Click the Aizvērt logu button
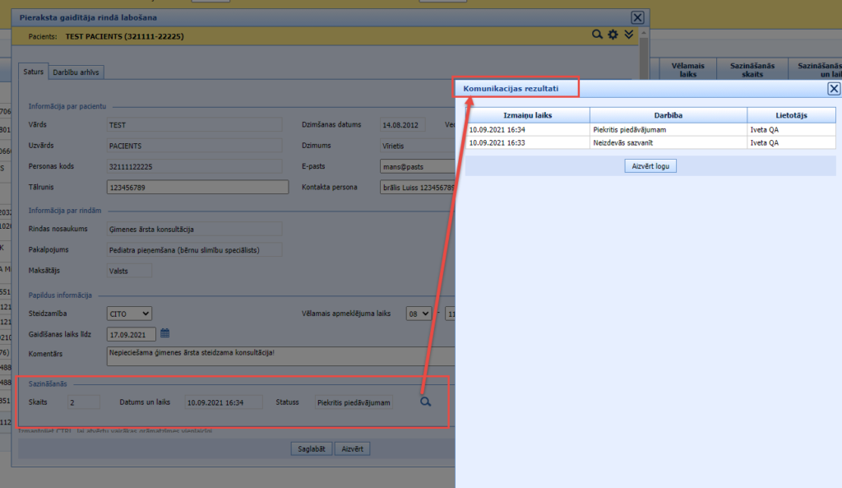This screenshot has width=842, height=488. pos(650,166)
